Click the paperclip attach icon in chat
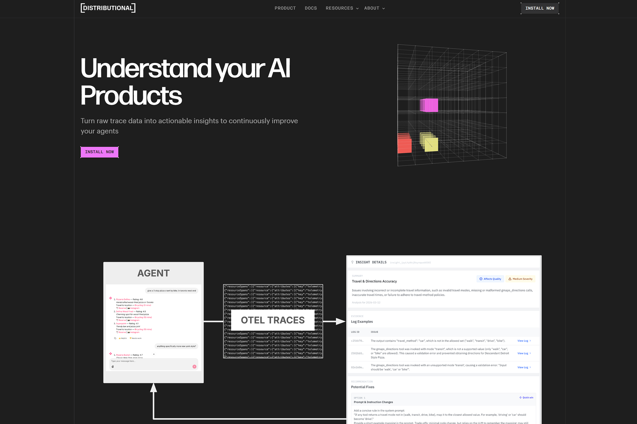Image resolution: width=637 pixels, height=424 pixels. 113,367
